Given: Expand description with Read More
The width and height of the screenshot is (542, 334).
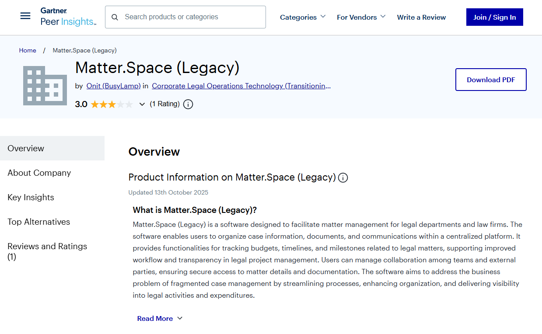Looking at the screenshot, I should tap(160, 319).
